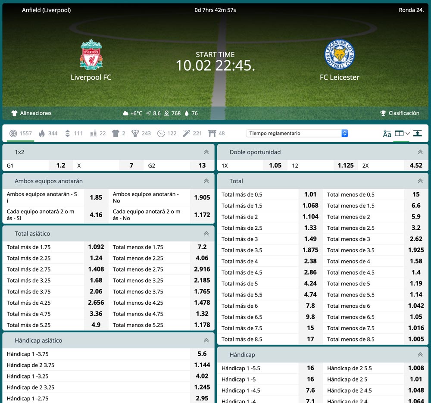Collapse the Doble oportunidad section
431x403 pixels.
[x=420, y=152]
